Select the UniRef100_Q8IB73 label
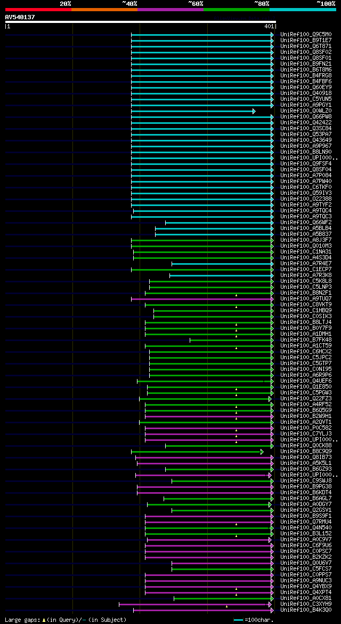Image resolution: width=341 pixels, height=624 pixels. pyautogui.click(x=306, y=457)
